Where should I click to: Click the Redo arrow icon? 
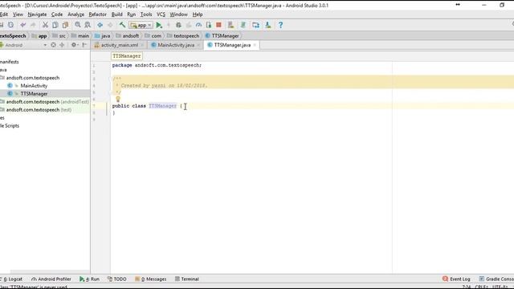point(33,25)
